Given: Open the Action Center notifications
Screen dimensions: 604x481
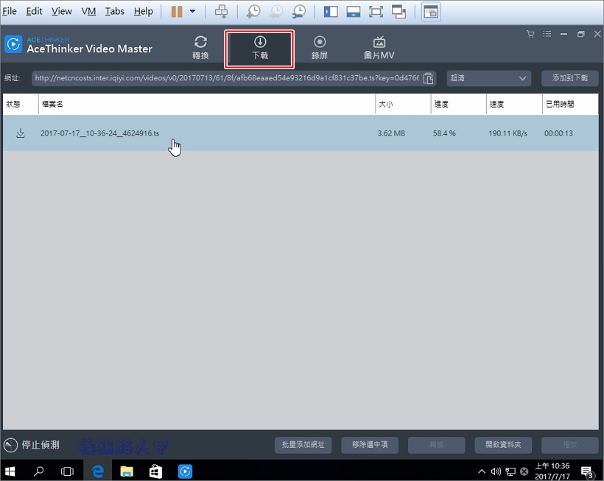Looking at the screenshot, I should tap(587, 471).
